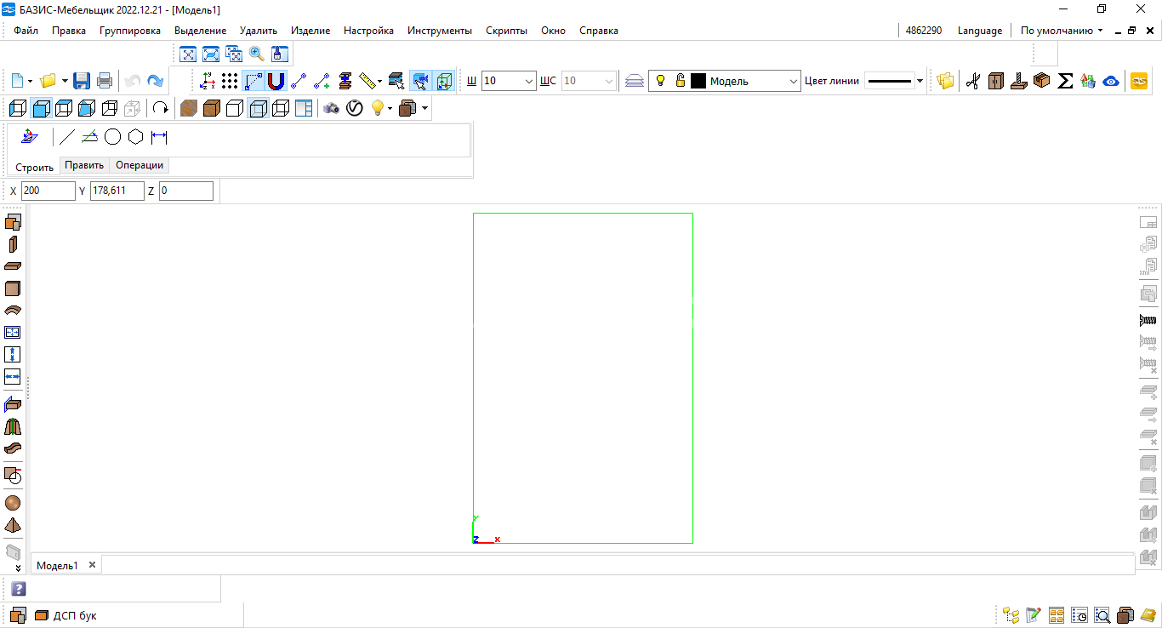Click the scissors cutting icon

click(x=973, y=81)
